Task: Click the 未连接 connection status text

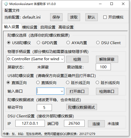Action: (x=113, y=124)
